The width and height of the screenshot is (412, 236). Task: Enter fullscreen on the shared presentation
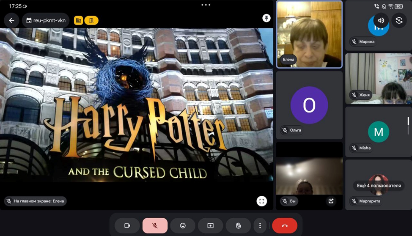click(x=262, y=201)
